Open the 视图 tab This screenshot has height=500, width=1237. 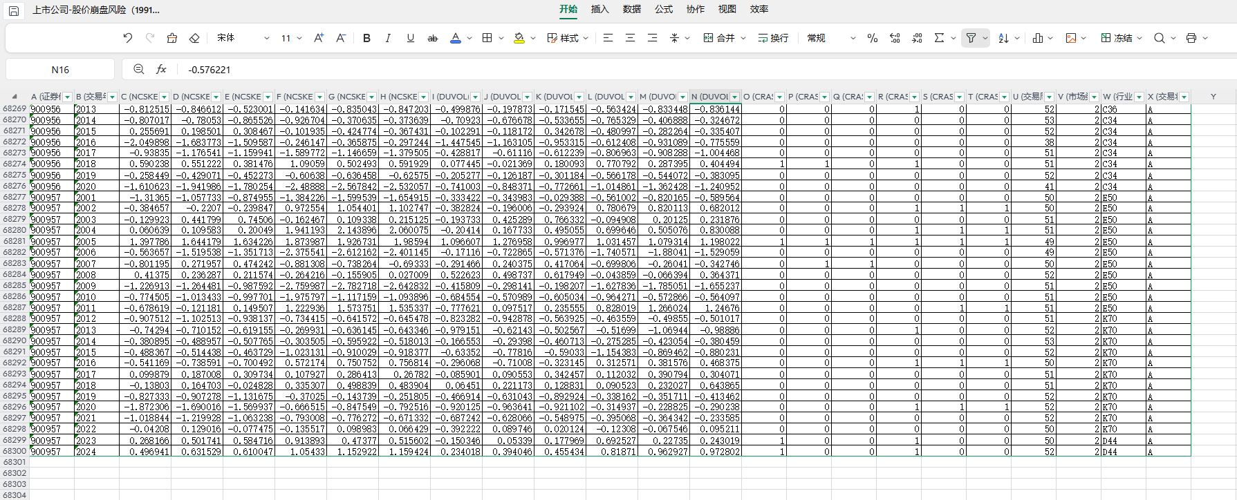coord(727,9)
